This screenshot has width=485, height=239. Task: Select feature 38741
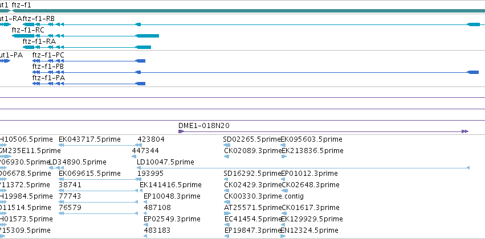point(70,185)
